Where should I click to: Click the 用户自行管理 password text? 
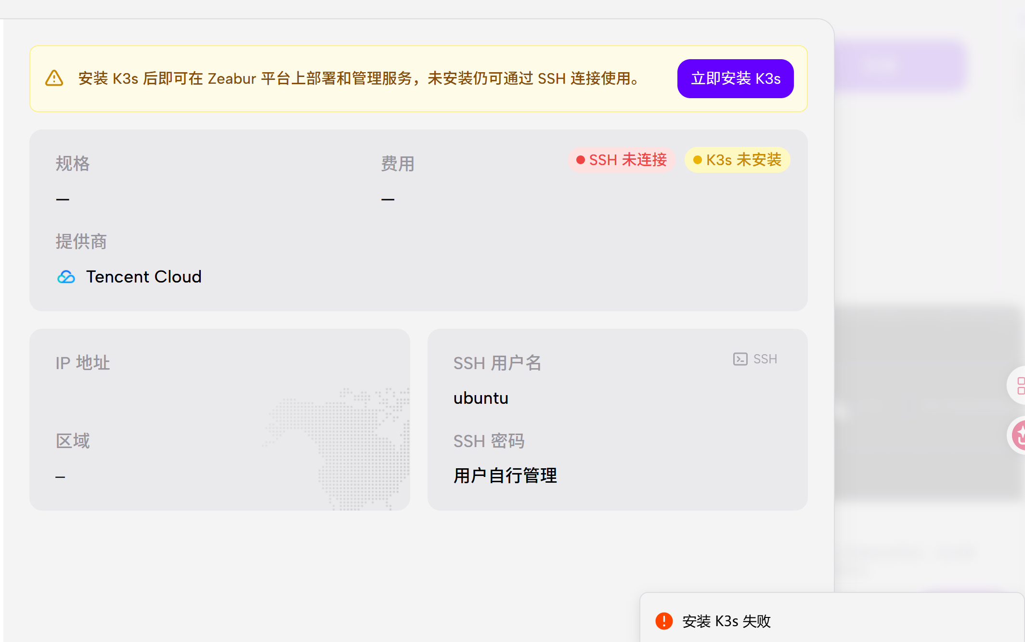[505, 475]
